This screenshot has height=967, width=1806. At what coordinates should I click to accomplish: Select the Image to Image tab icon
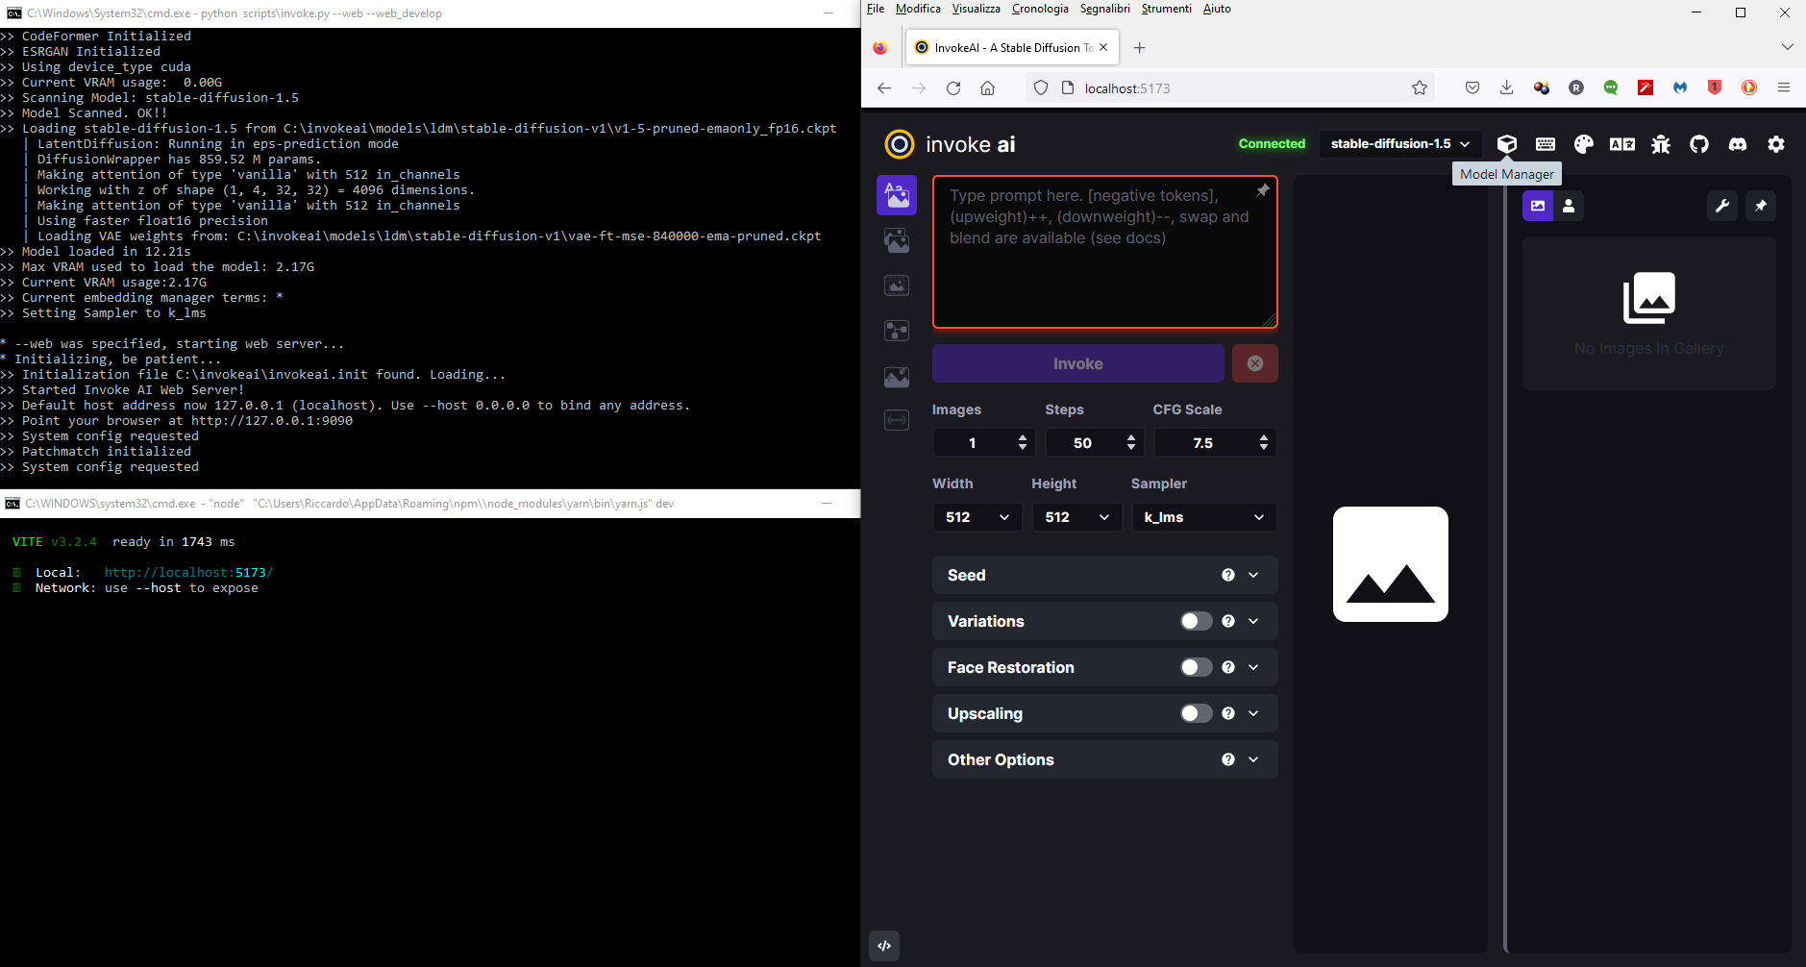point(897,240)
